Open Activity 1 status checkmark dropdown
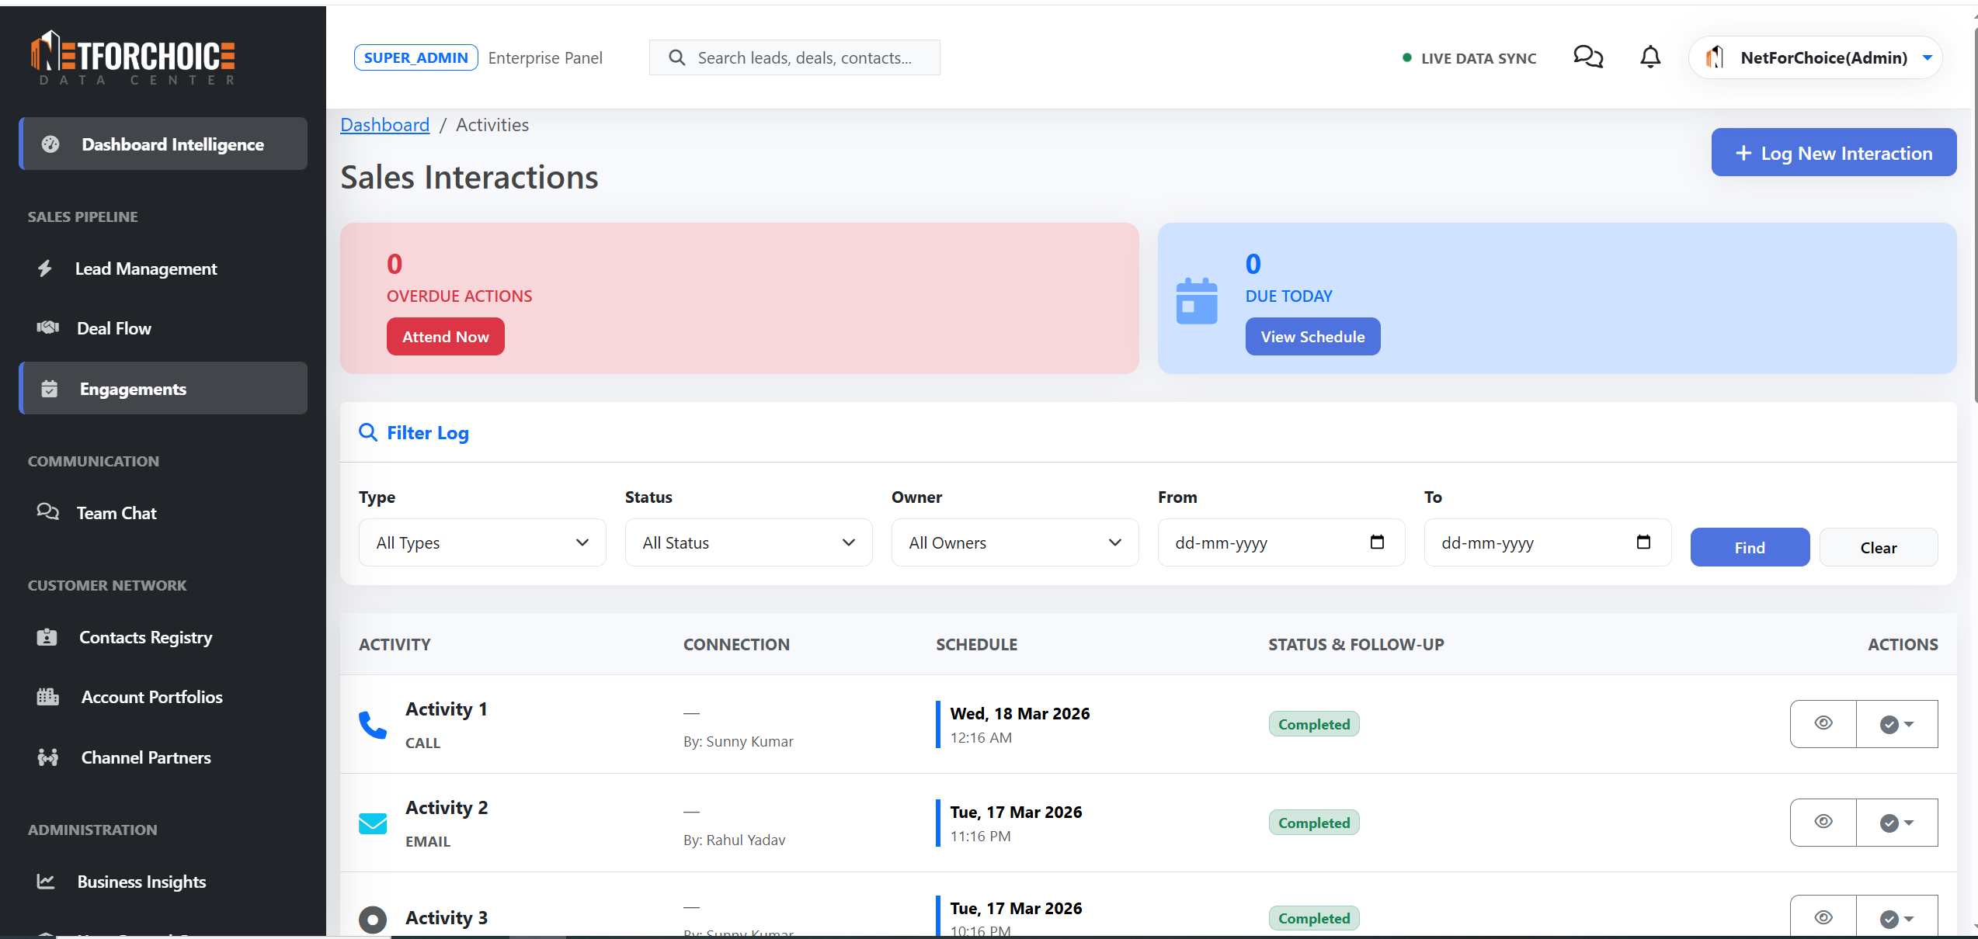Screen dimensions: 1978x939 click(x=1896, y=724)
